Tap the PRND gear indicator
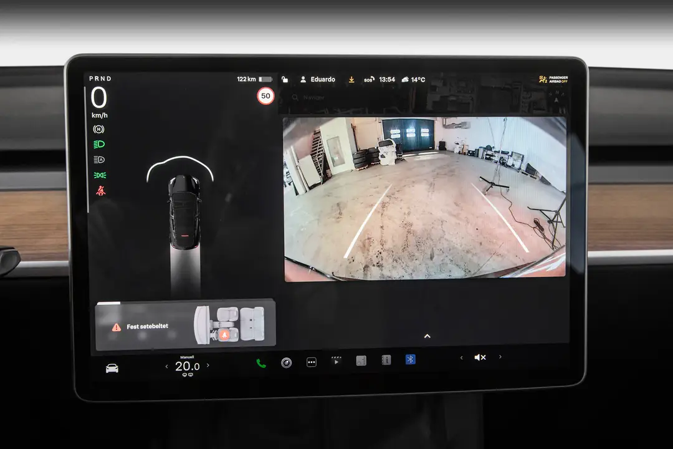This screenshot has height=449, width=673. pyautogui.click(x=100, y=79)
